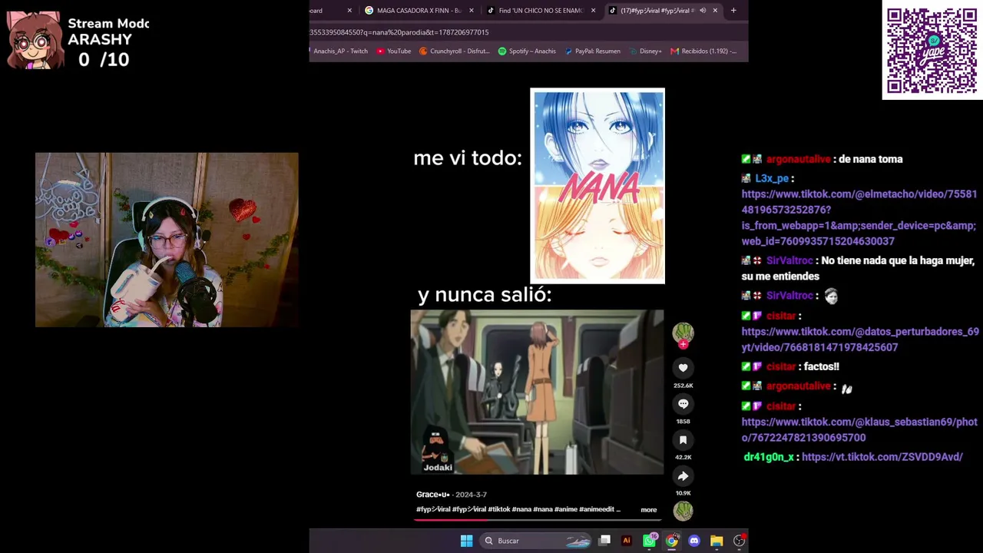Open the sound disc avatar below share count

point(683,510)
